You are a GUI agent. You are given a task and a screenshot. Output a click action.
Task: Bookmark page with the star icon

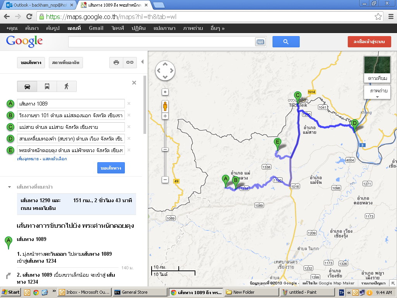pyautogui.click(x=378, y=17)
